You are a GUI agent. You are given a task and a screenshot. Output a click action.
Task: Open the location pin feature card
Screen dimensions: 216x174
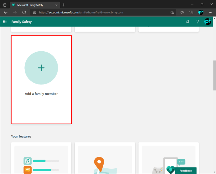tap(105, 158)
